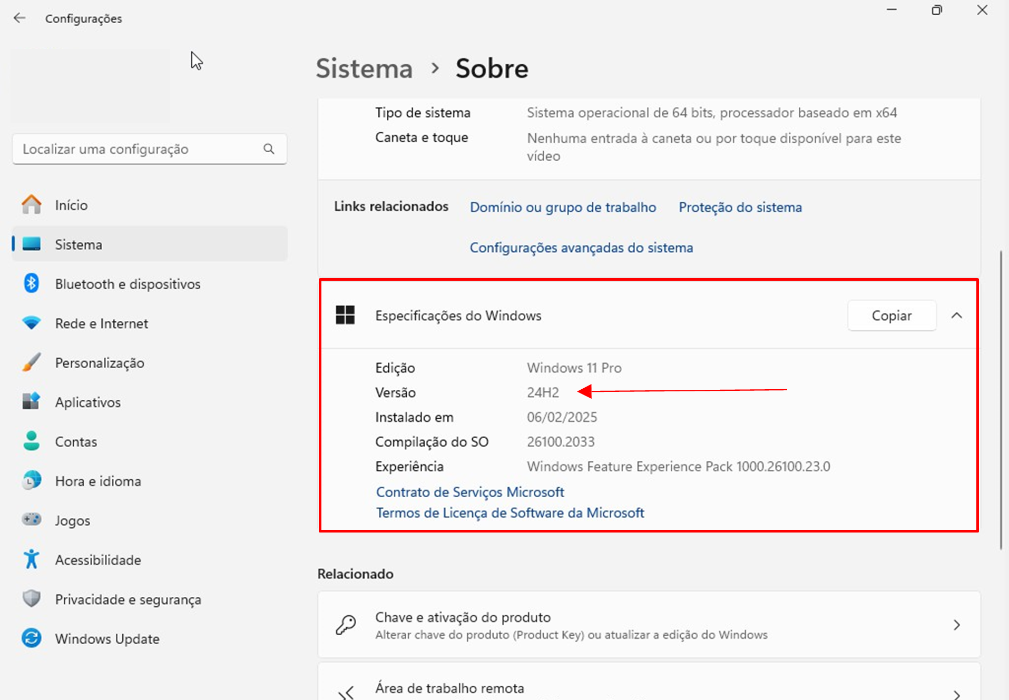Viewport: 1009px width, 700px height.
Task: Open Contrato de Serviços Microsoft link
Action: tap(470, 492)
